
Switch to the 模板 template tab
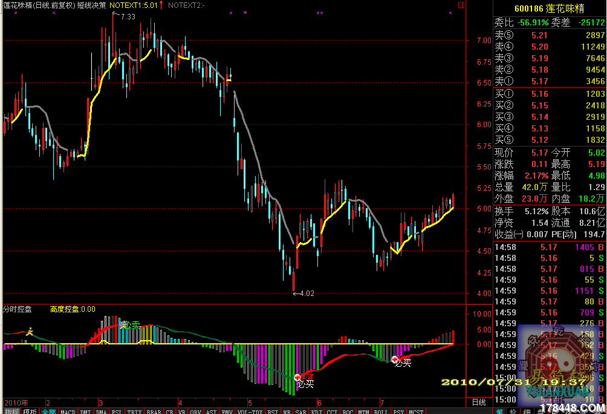pyautogui.click(x=29, y=410)
